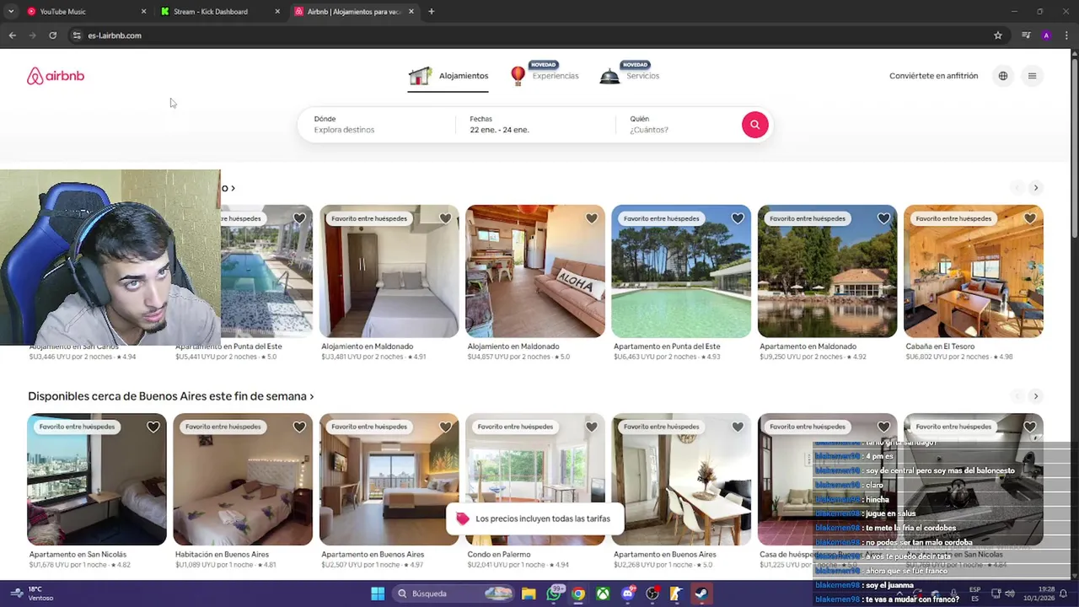Click browser back arrow

(x=12, y=35)
